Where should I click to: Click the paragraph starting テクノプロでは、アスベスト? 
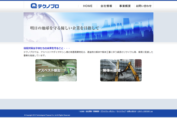click(x=88, y=54)
